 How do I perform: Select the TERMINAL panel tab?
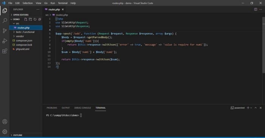tap(100, 108)
